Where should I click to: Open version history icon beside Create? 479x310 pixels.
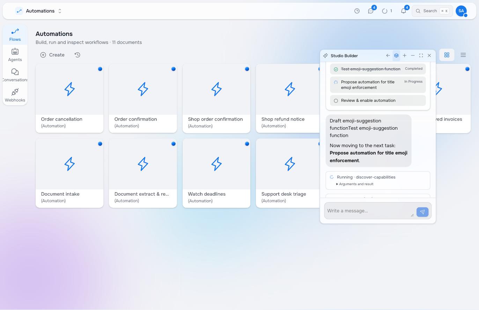tap(78, 55)
